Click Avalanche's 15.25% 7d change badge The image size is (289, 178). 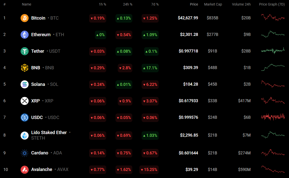coord(149,170)
